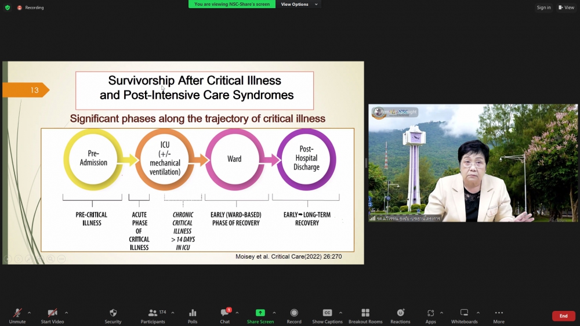The height and width of the screenshot is (326, 580).
Task: Expand the caret next to Start Video
Action: (66, 313)
